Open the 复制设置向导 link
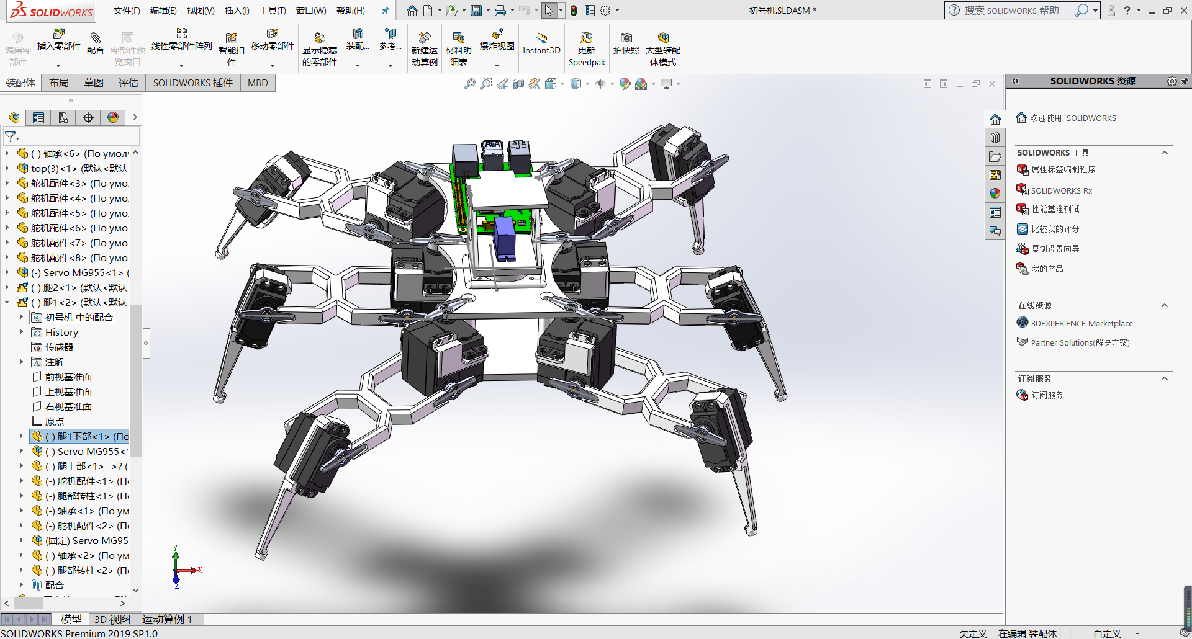 tap(1055, 249)
